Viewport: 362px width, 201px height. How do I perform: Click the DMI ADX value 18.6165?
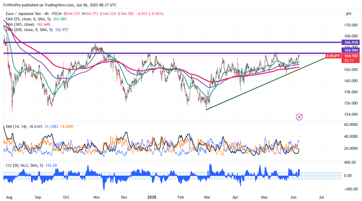[x=35, y=127]
